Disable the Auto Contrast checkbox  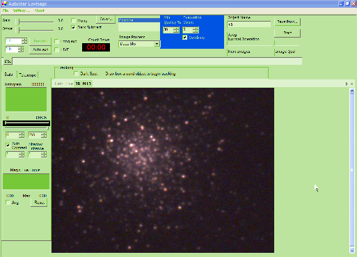click(8, 145)
